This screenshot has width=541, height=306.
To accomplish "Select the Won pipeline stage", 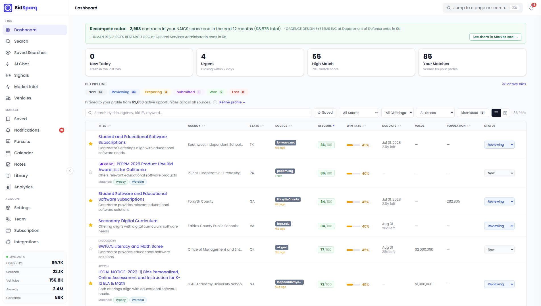I will (216, 92).
